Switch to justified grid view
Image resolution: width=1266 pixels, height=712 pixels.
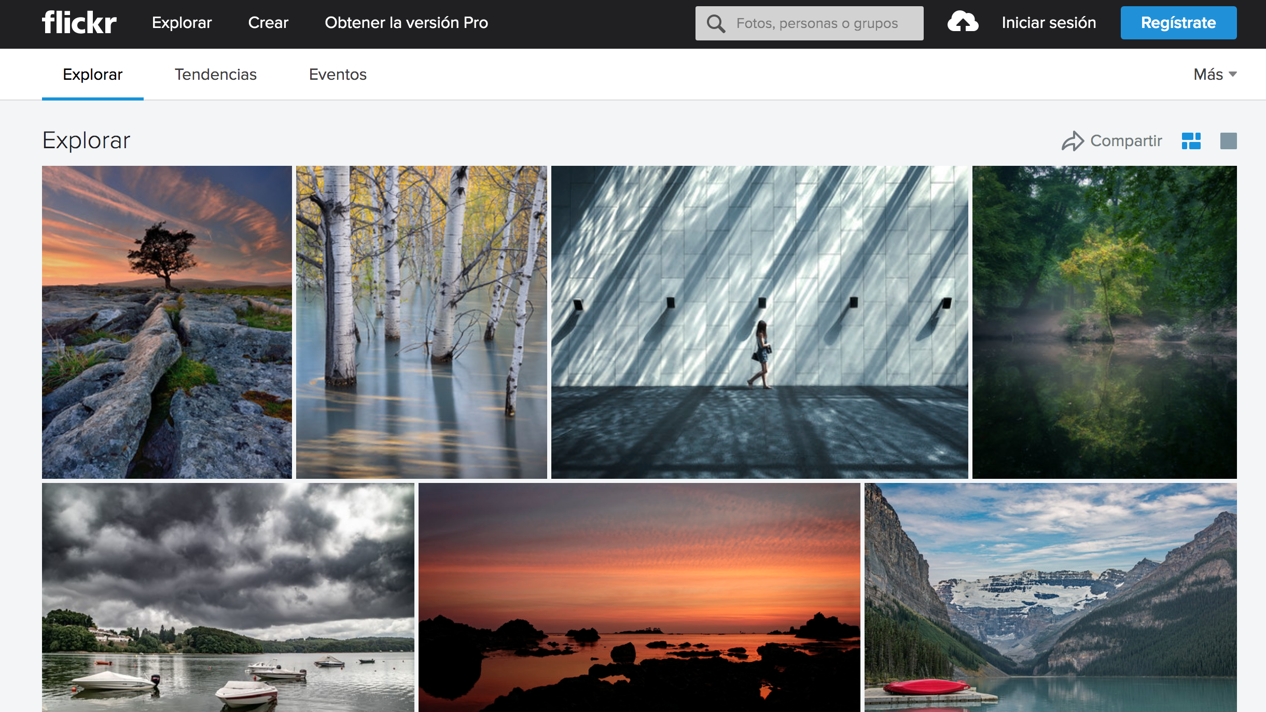tap(1191, 141)
